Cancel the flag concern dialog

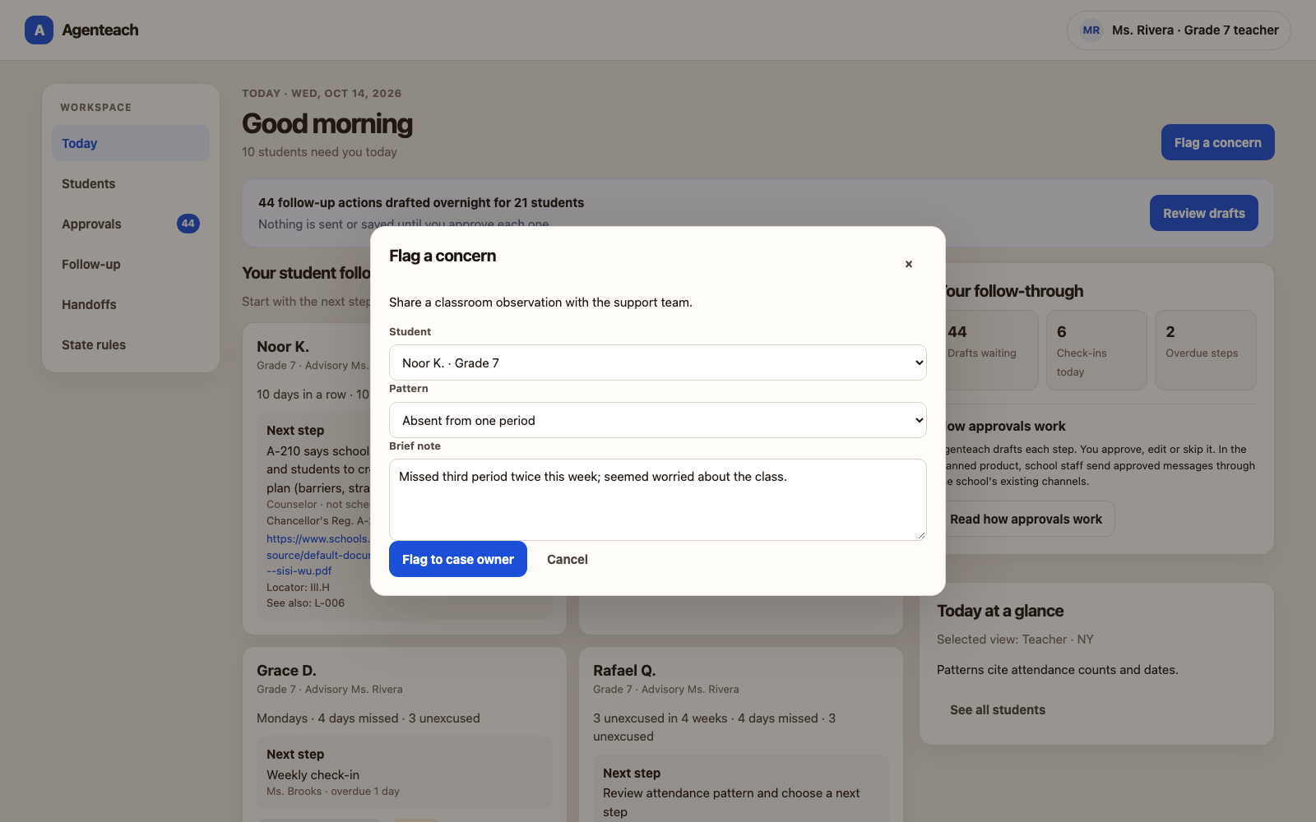568,559
